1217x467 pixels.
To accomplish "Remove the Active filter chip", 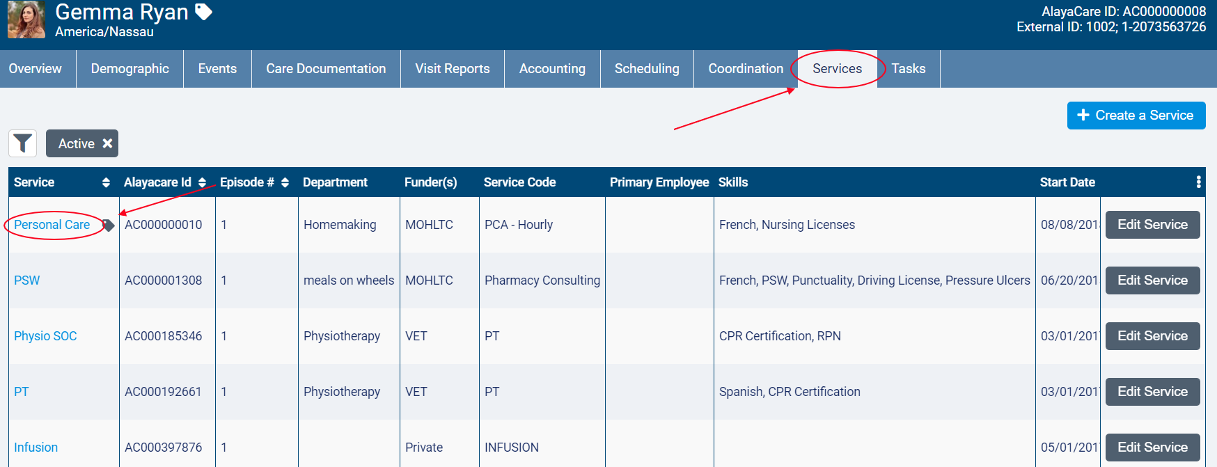I will [107, 143].
